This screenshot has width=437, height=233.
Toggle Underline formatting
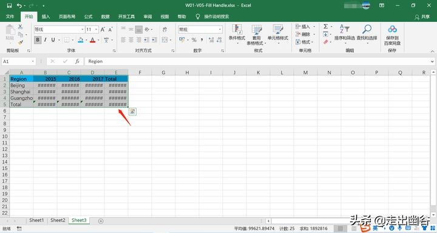53,40
